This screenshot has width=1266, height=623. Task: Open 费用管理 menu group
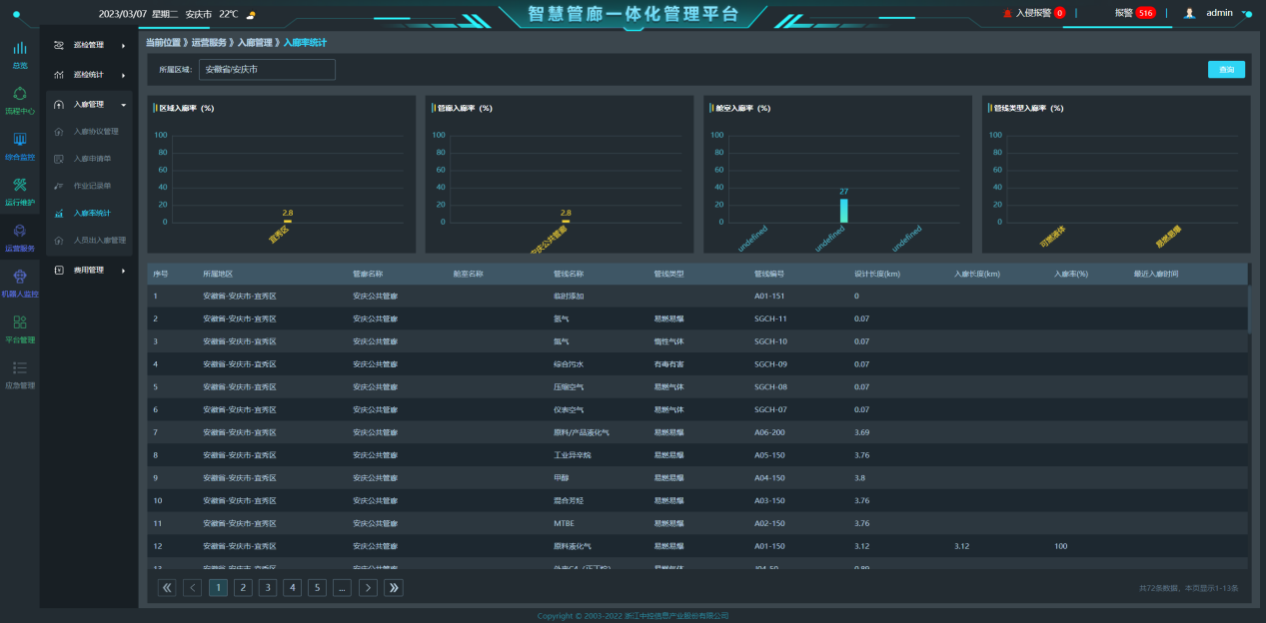click(x=89, y=270)
